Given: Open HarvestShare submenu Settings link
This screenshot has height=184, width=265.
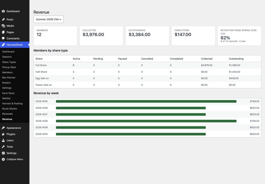Looking at the screenshot, I should coord(7,88).
